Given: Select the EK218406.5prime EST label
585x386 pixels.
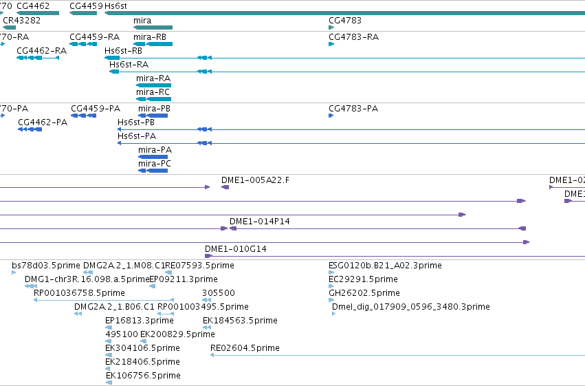Looking at the screenshot, I should (142, 362).
